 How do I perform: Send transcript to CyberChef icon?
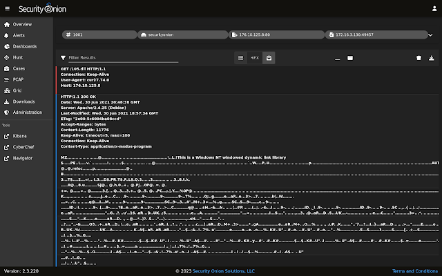click(419, 58)
